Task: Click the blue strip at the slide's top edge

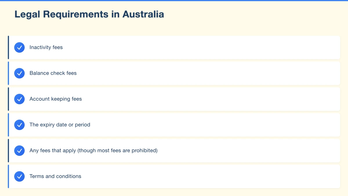Action: [174, 1]
